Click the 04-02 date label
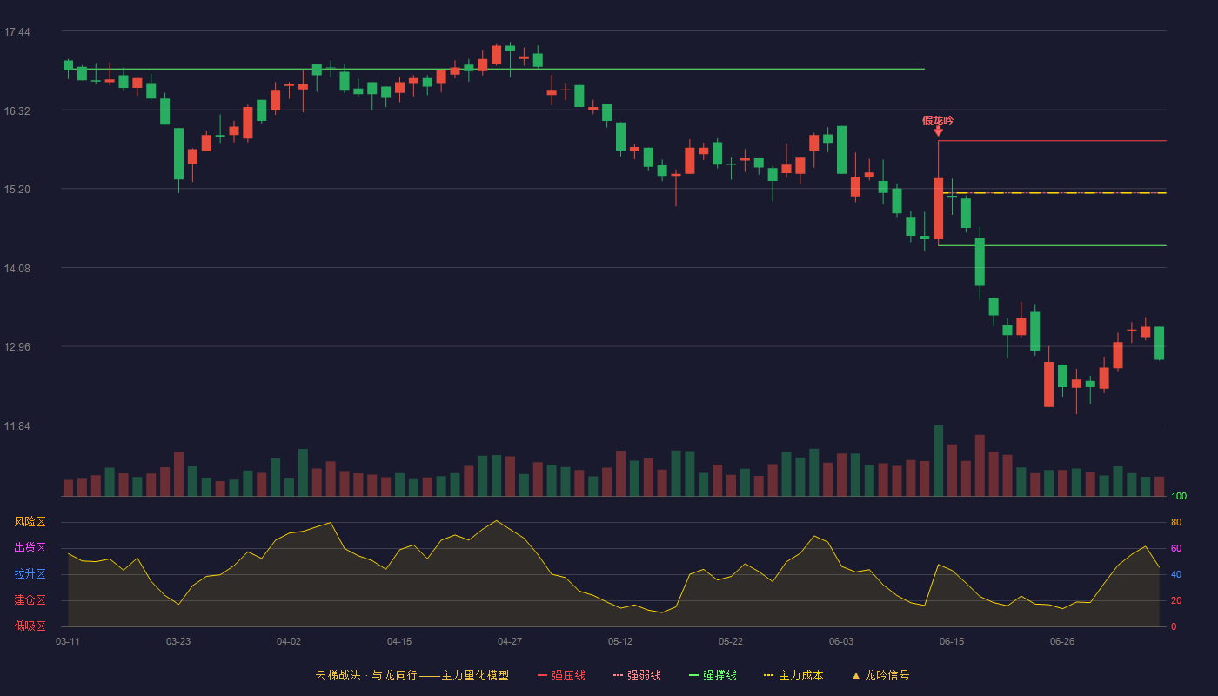This screenshot has width=1218, height=696. 289,641
